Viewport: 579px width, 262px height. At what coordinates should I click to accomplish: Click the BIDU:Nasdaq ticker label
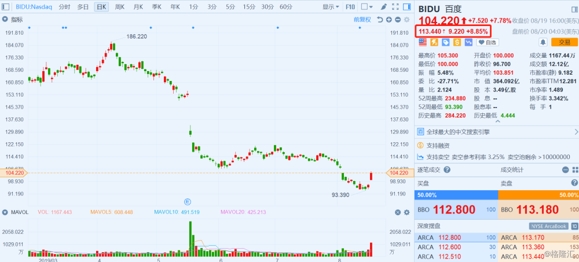[33, 6]
